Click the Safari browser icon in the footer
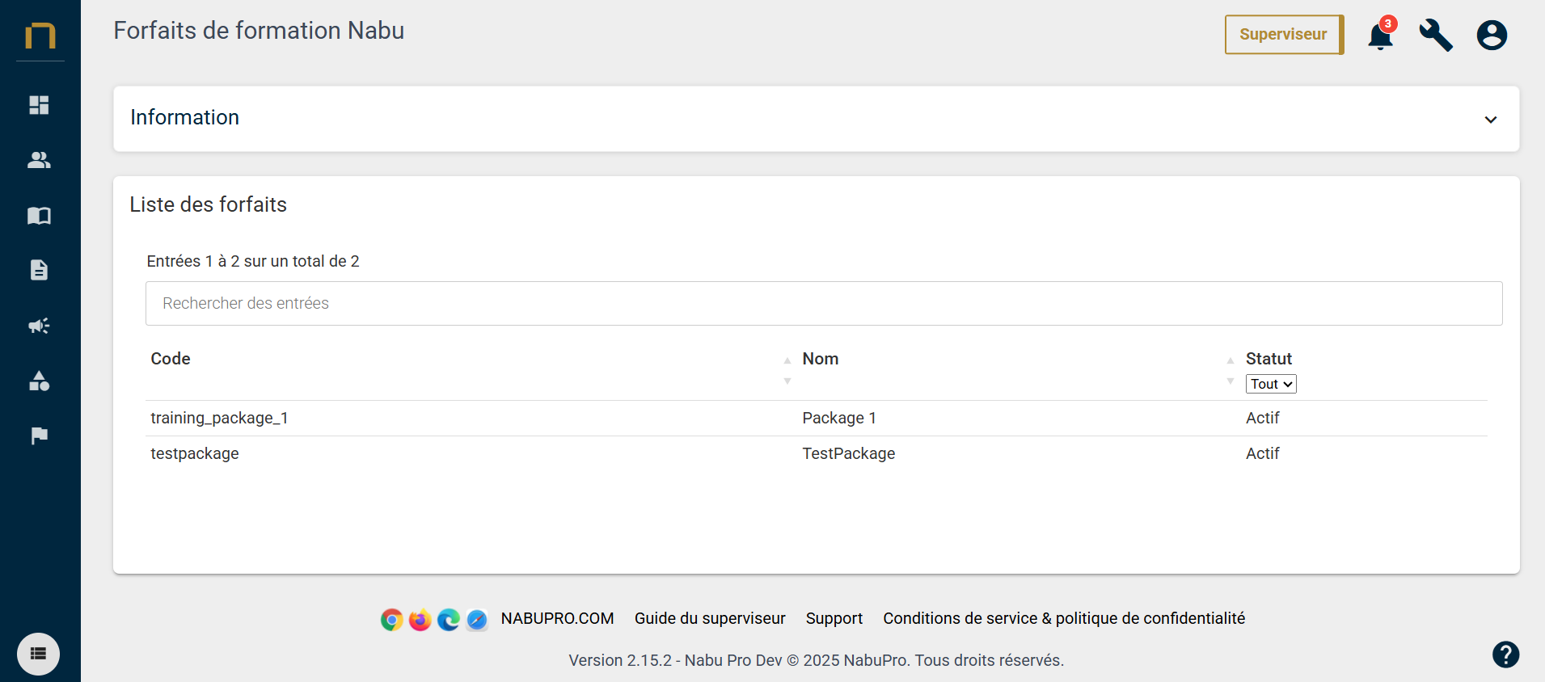The width and height of the screenshot is (1545, 682). [477, 620]
